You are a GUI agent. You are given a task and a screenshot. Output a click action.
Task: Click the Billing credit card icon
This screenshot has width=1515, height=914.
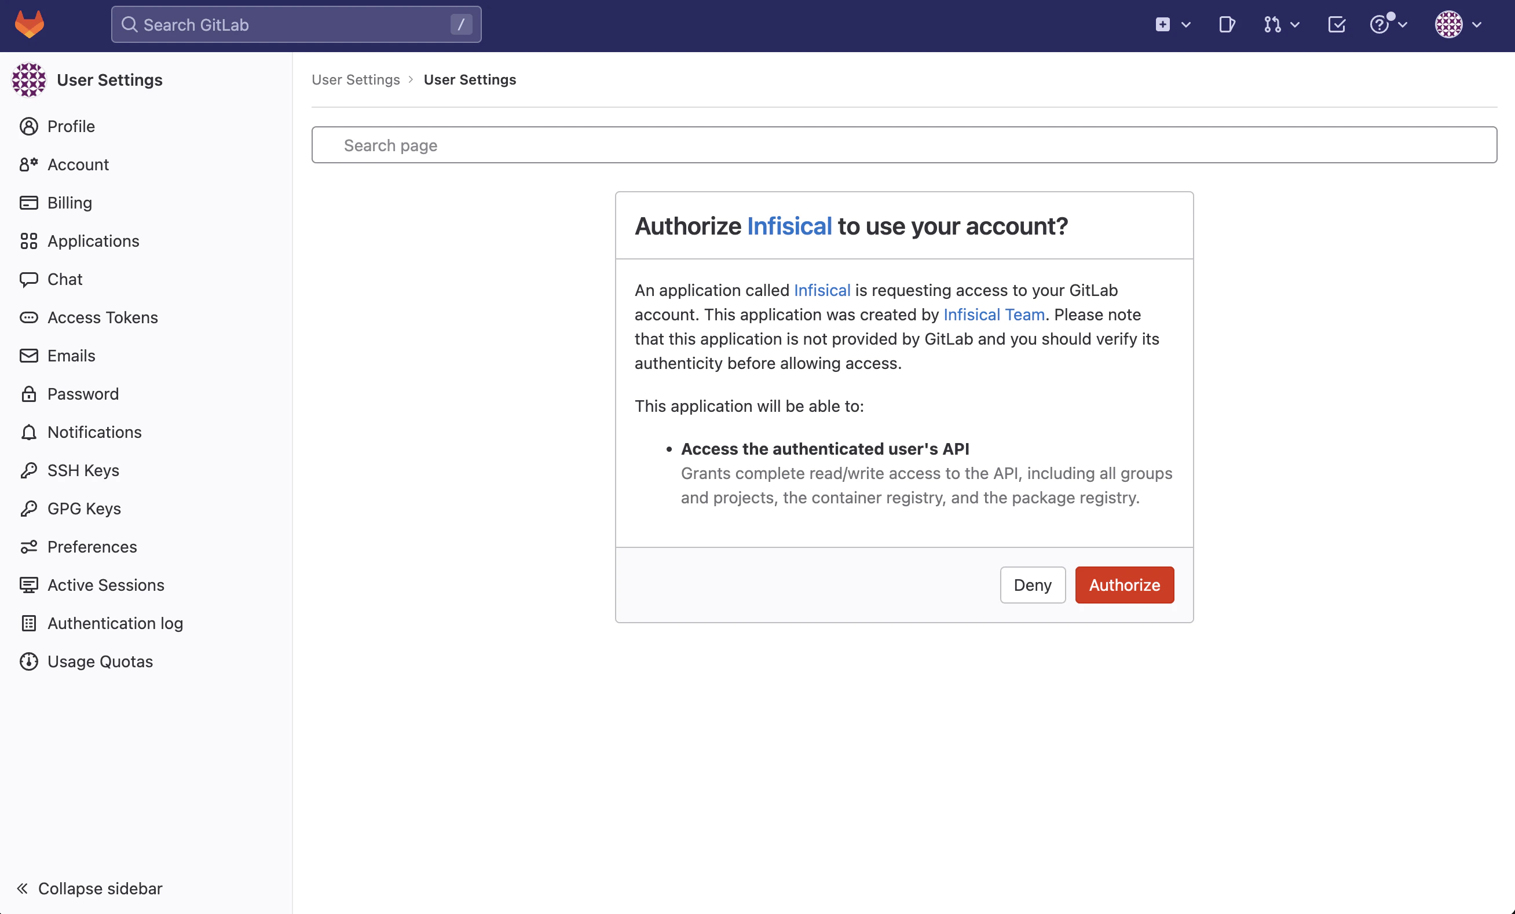point(29,202)
